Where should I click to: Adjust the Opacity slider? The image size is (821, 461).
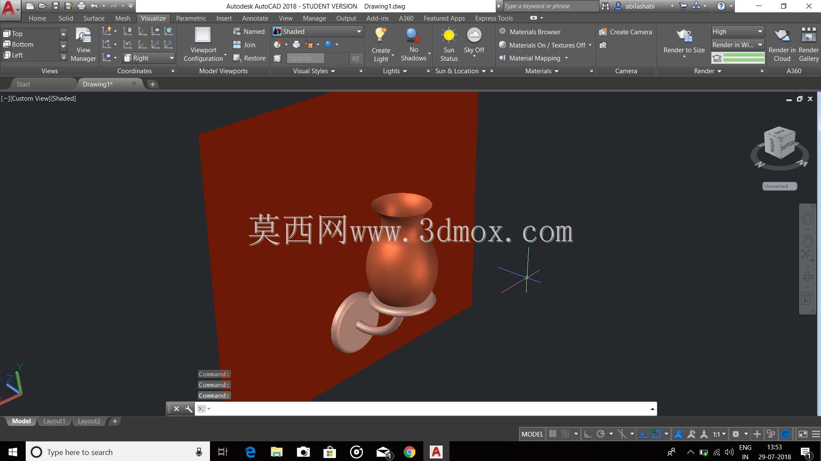coord(317,58)
